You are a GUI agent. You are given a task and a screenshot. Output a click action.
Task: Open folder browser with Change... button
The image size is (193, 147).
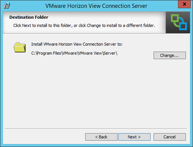tap(170, 55)
